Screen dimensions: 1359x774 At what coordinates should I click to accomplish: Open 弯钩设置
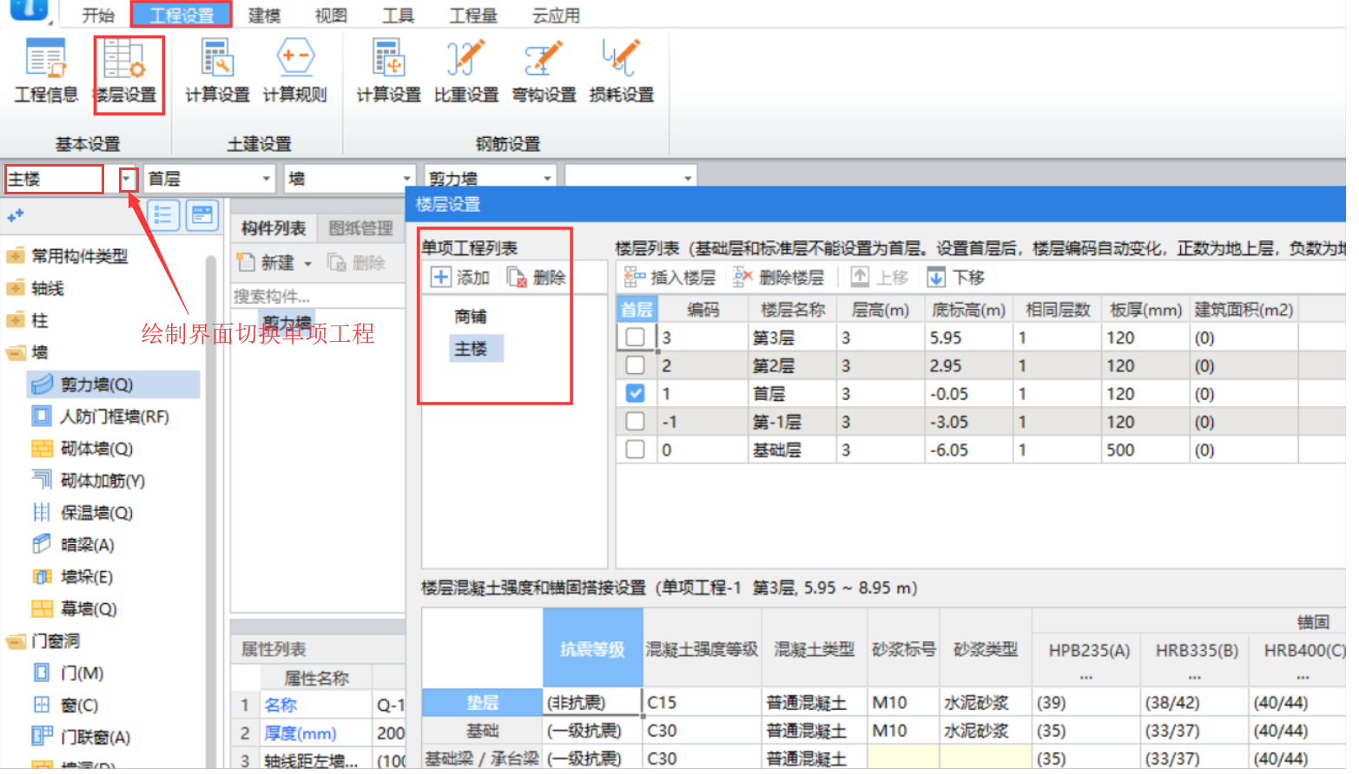pos(544,73)
